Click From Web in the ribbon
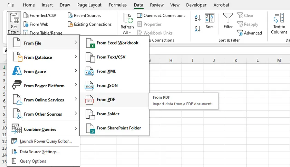Image resolution: width=290 pixels, height=167 pixels. tap(36, 24)
